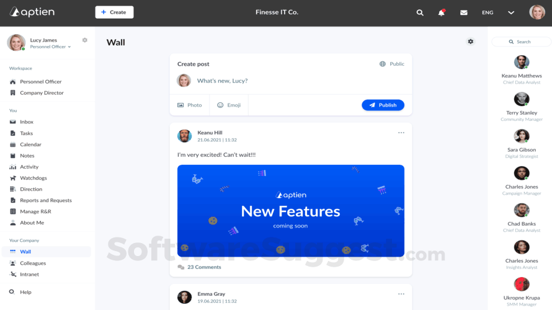Open notifications bell icon

pyautogui.click(x=441, y=12)
